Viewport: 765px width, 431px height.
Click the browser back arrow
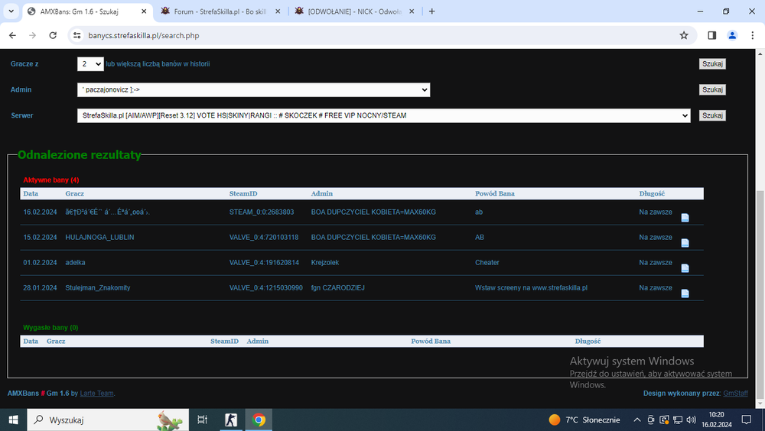click(x=13, y=35)
